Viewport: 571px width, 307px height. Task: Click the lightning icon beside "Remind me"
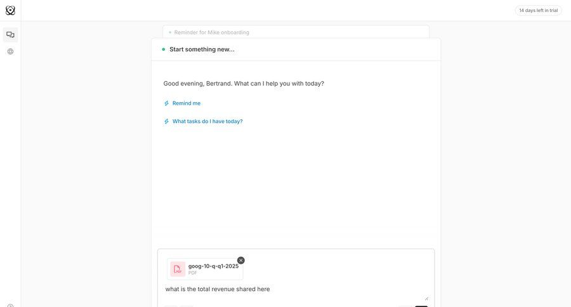coord(167,103)
